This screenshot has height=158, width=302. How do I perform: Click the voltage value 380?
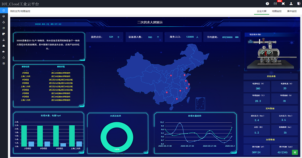click(x=258, y=88)
